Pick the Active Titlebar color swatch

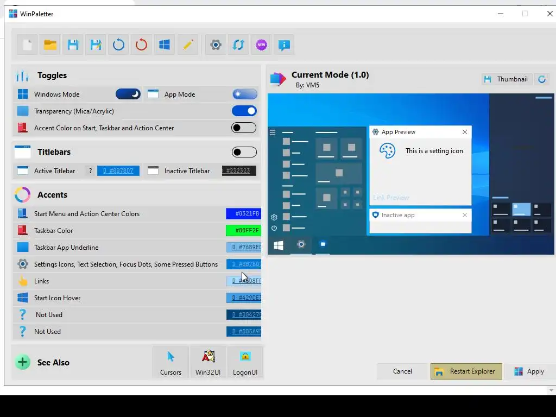tap(118, 170)
